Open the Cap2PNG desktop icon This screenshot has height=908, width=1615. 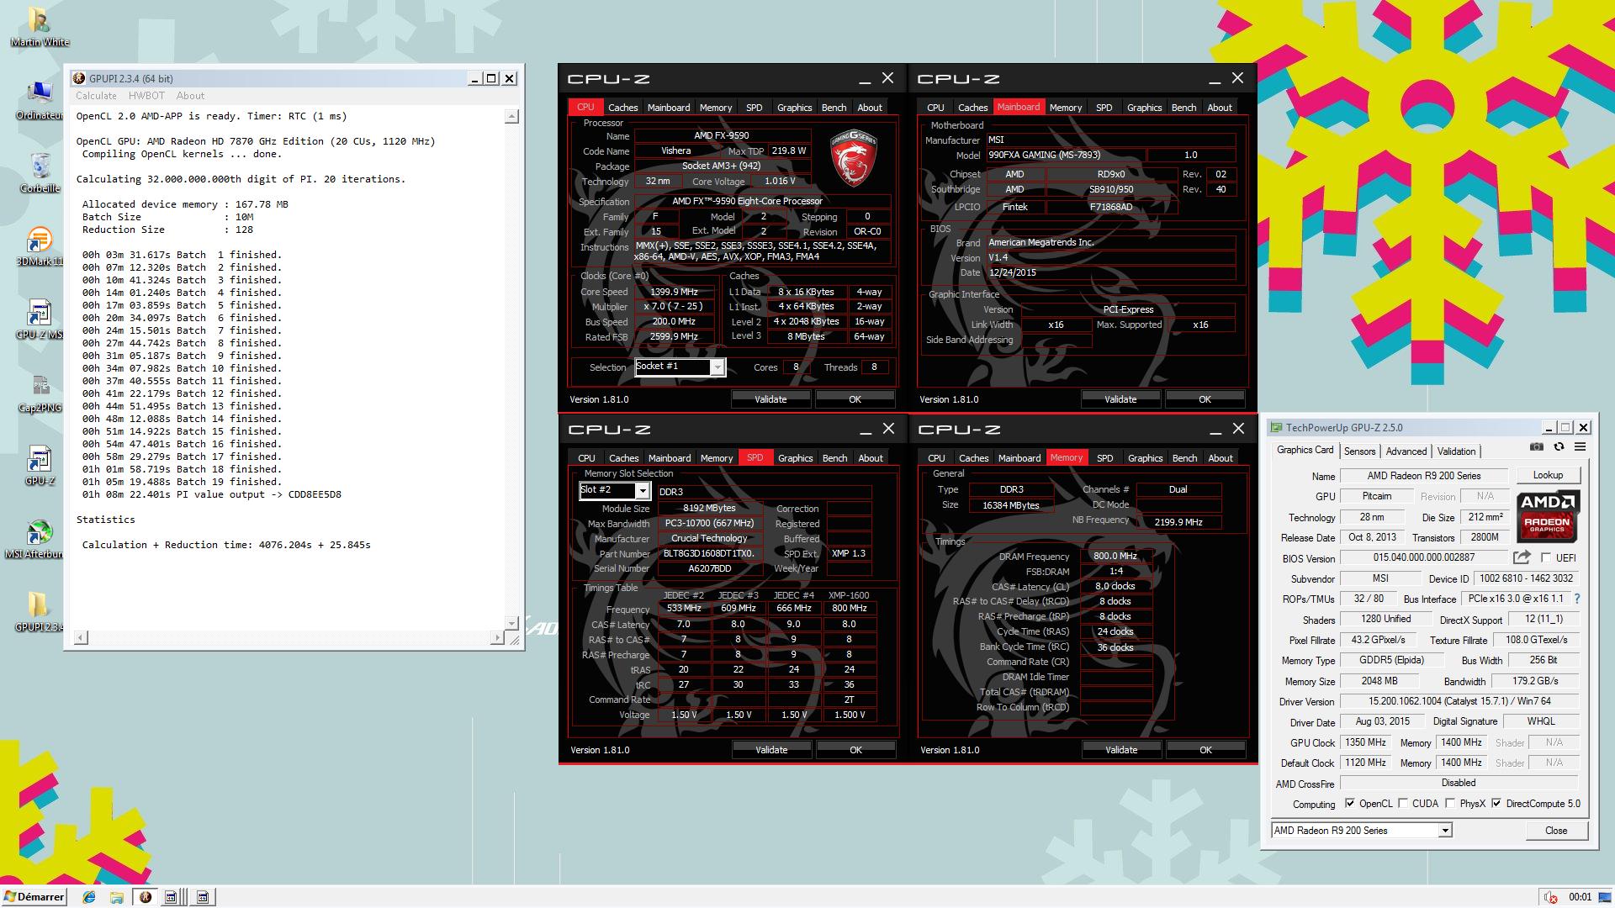tap(40, 393)
